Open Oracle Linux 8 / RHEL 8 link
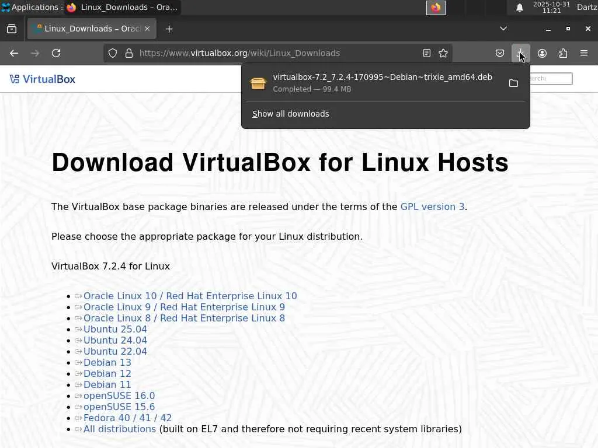Viewport: 598px width, 448px height. [x=184, y=318]
